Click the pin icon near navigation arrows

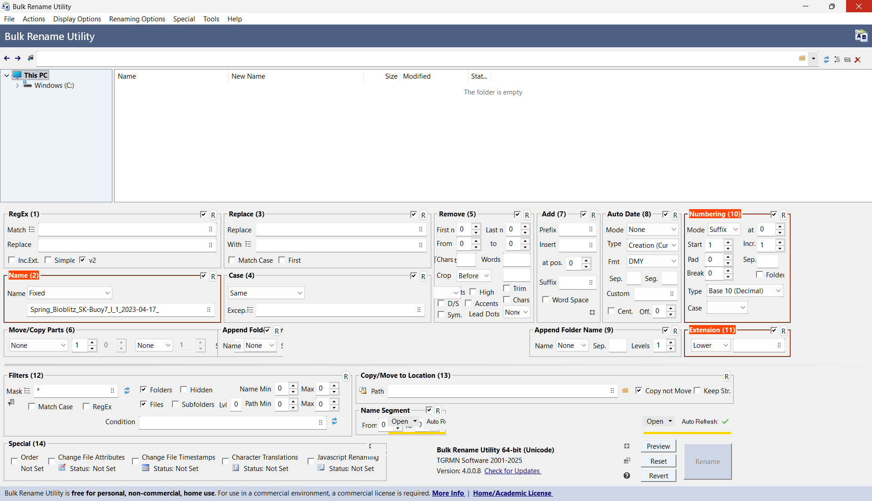pyautogui.click(x=30, y=58)
